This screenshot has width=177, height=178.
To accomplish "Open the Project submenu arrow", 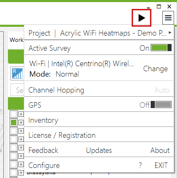I will click(170, 33).
